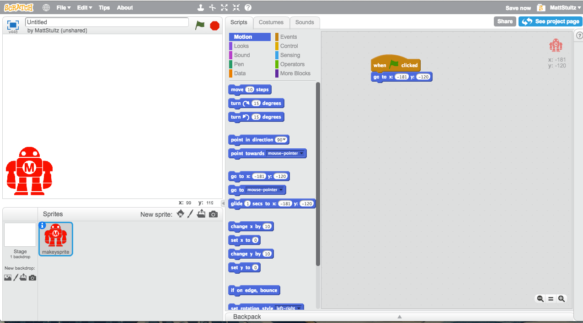Select the Delete scissors tool
This screenshot has height=323, width=583.
[212, 8]
